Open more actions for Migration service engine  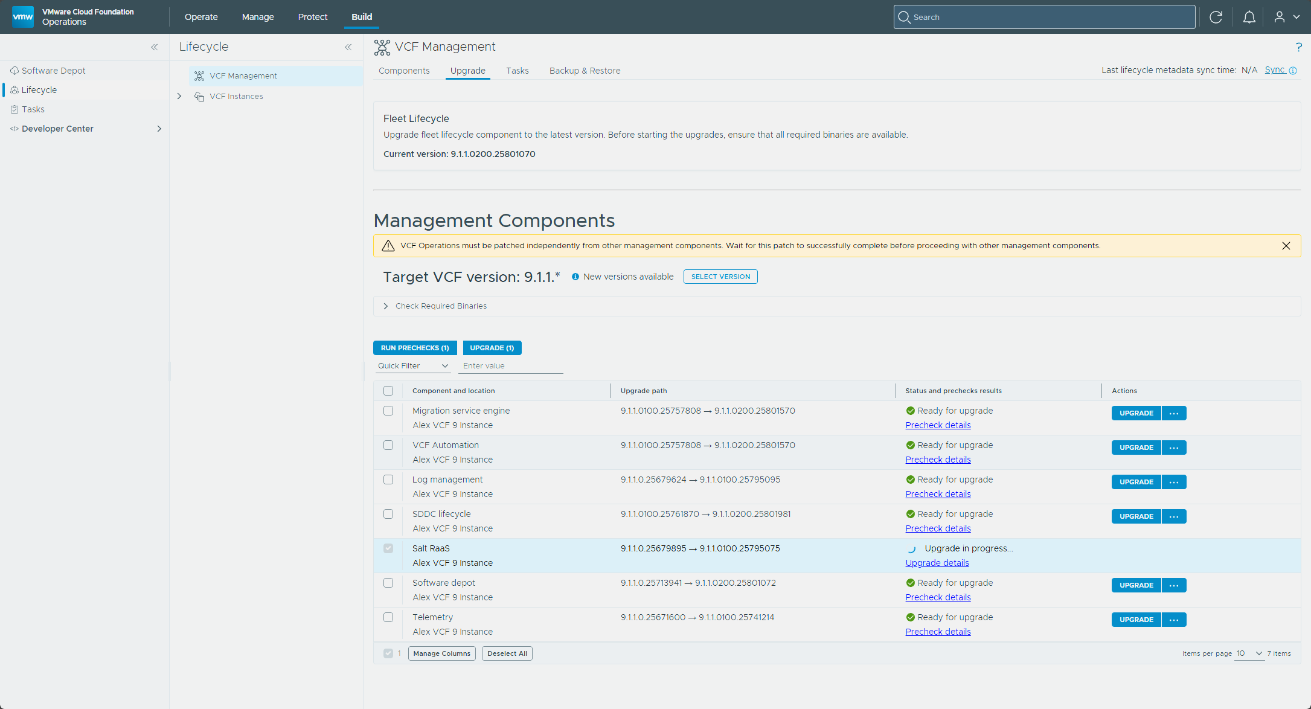(1174, 413)
